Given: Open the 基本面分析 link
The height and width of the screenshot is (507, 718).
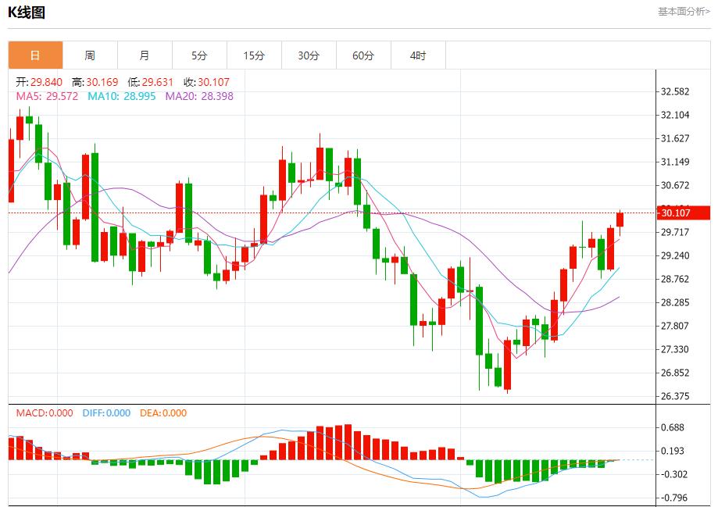Looking at the screenshot, I should click(x=684, y=12).
